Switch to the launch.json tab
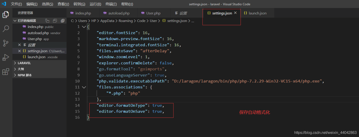Image resolution: width=359 pixels, height=137 pixels. coord(257,13)
